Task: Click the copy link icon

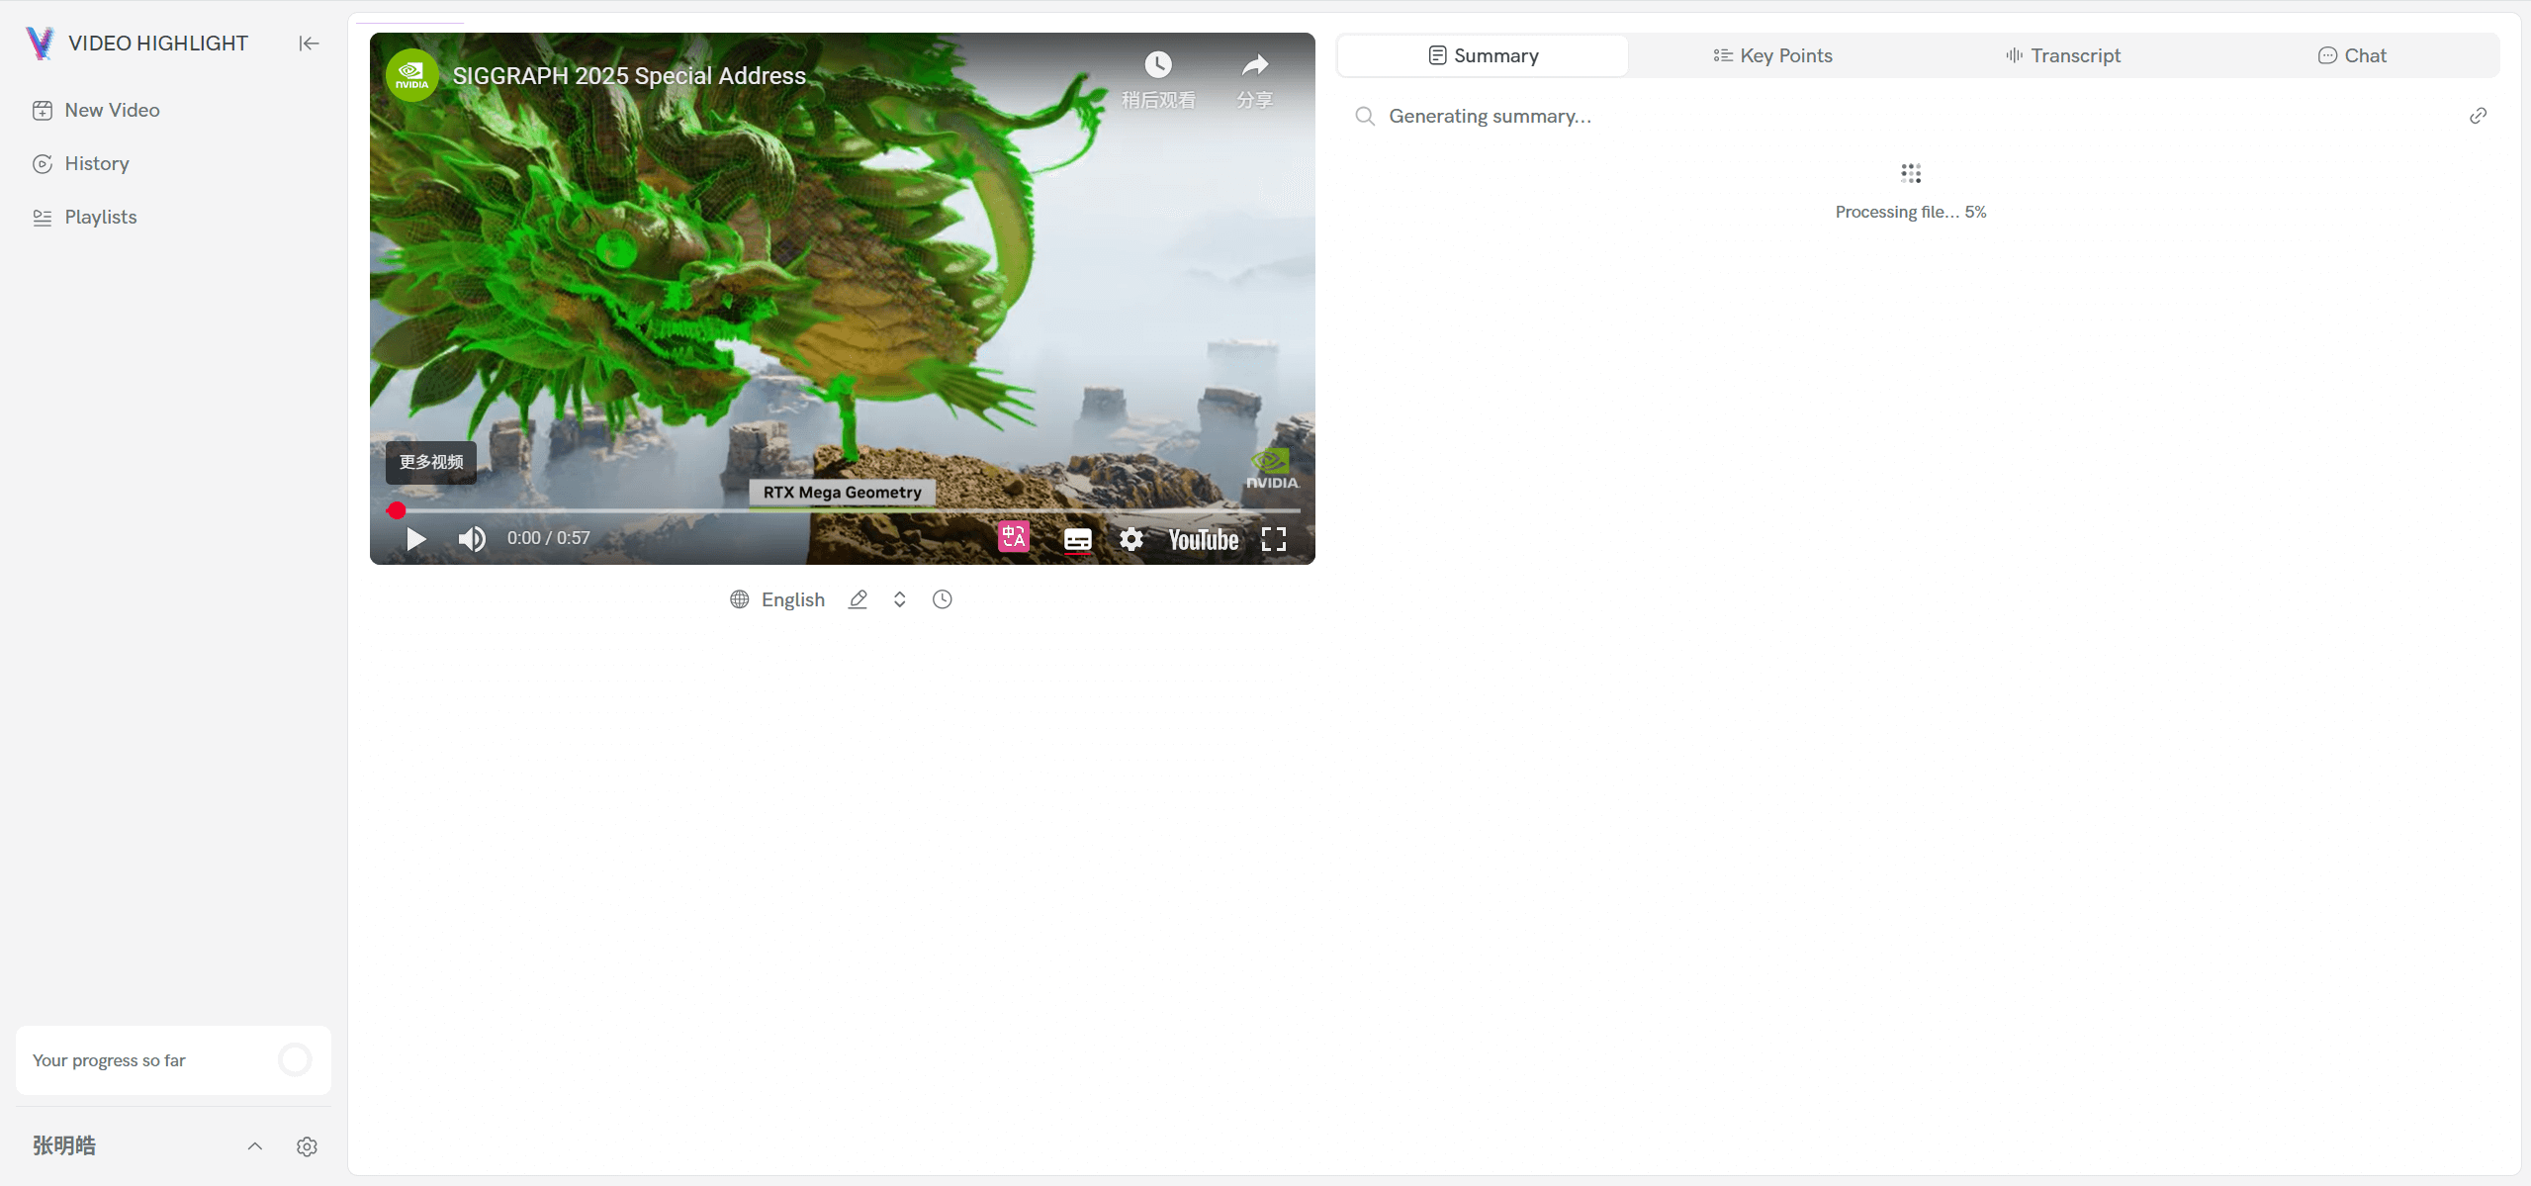Action: [2478, 116]
